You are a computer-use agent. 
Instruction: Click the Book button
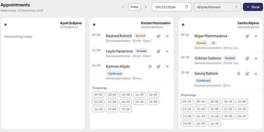[253, 7]
